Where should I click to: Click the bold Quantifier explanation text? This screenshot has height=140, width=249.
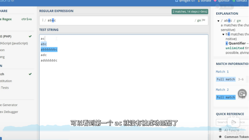[237, 43]
